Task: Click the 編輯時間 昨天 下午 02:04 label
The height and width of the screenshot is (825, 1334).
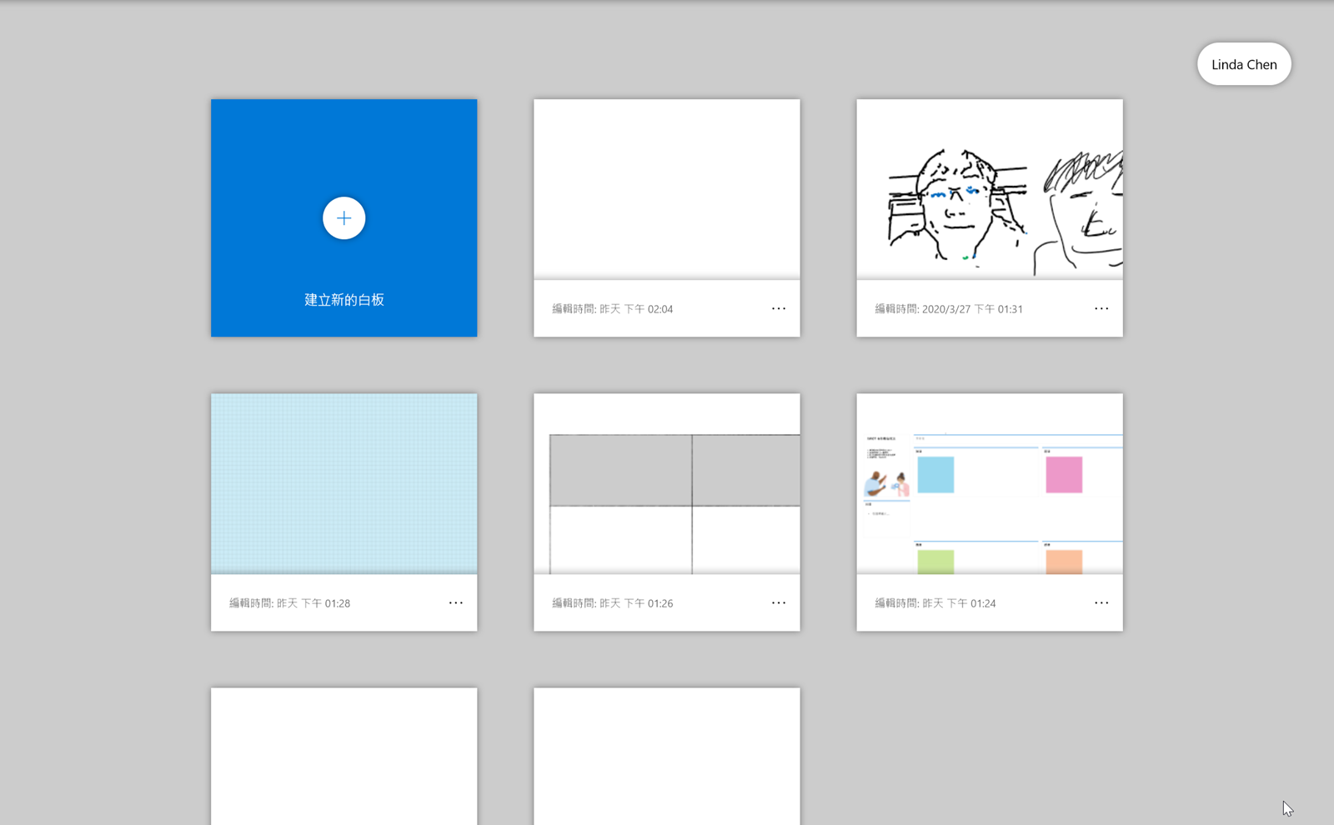Action: 612,309
